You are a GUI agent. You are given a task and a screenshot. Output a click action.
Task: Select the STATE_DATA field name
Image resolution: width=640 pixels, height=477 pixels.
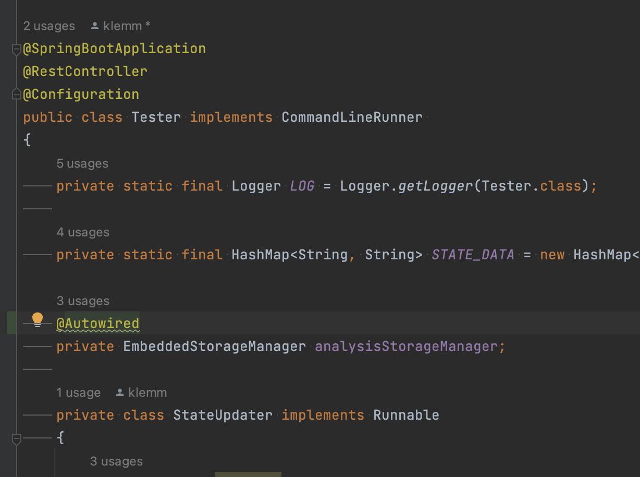pyautogui.click(x=472, y=255)
